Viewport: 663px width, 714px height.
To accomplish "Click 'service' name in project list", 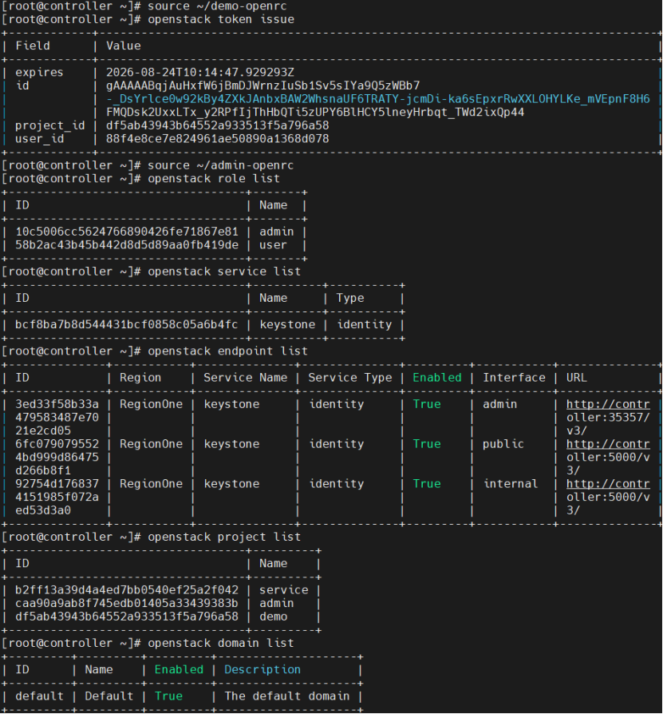I will tap(284, 590).
